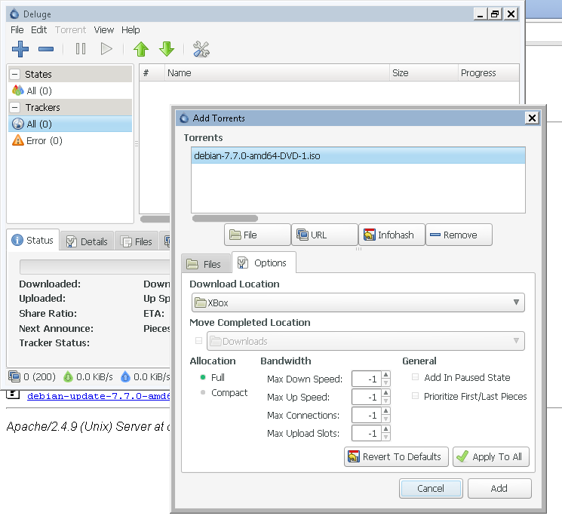Viewport: 562px width, 522px height.
Task: Decrease Max Down Speed with down arrow
Action: [x=385, y=382]
